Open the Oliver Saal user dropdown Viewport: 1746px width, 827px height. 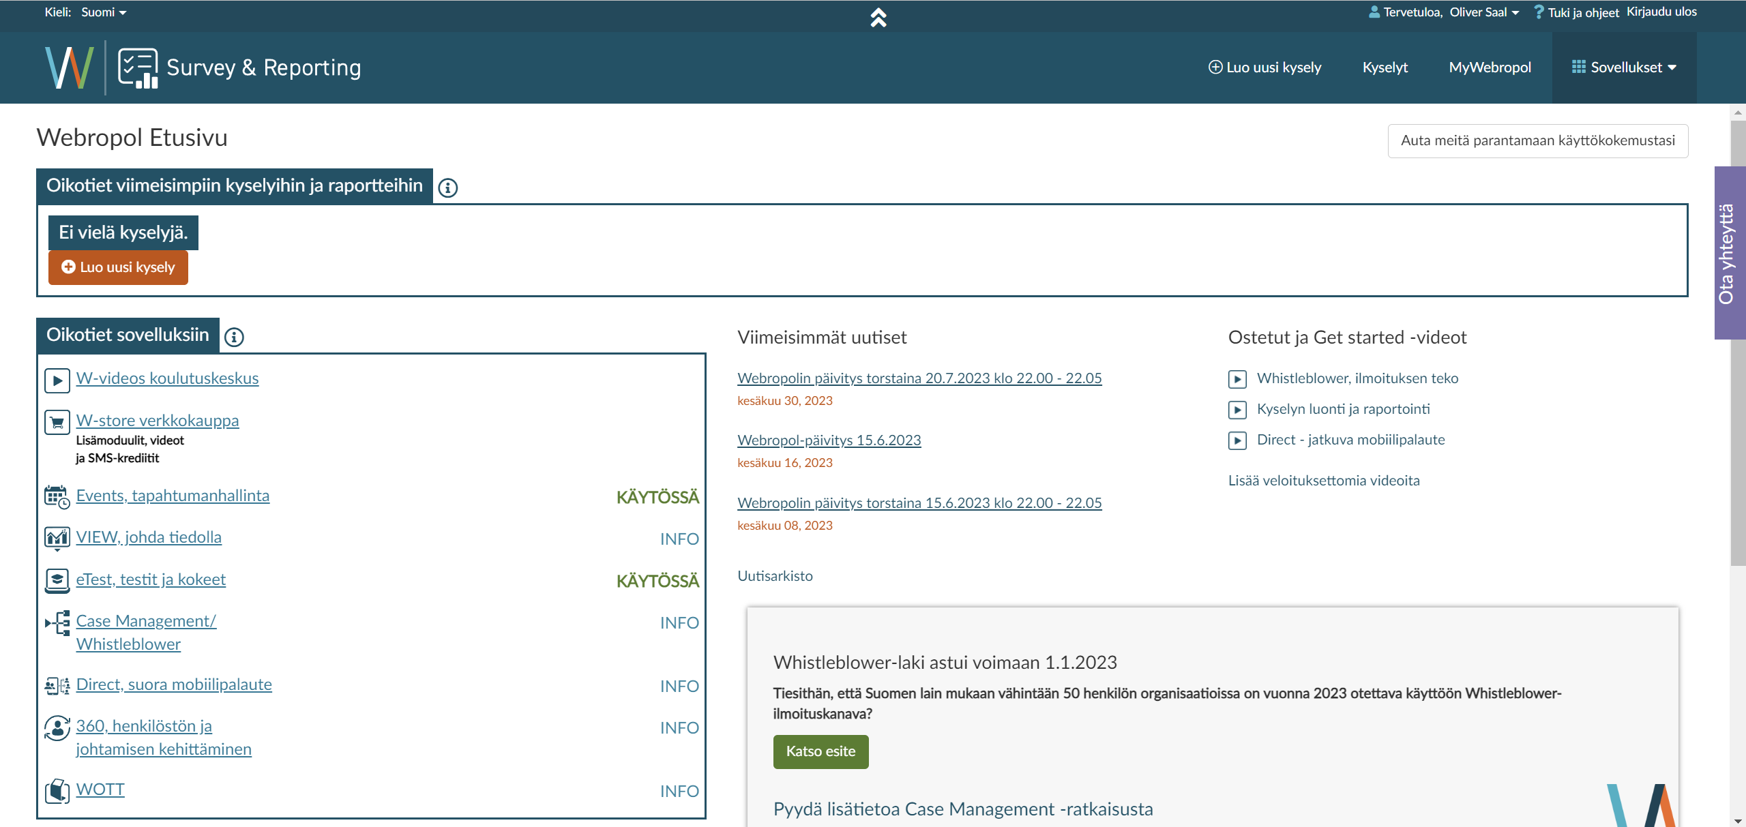(x=1484, y=12)
